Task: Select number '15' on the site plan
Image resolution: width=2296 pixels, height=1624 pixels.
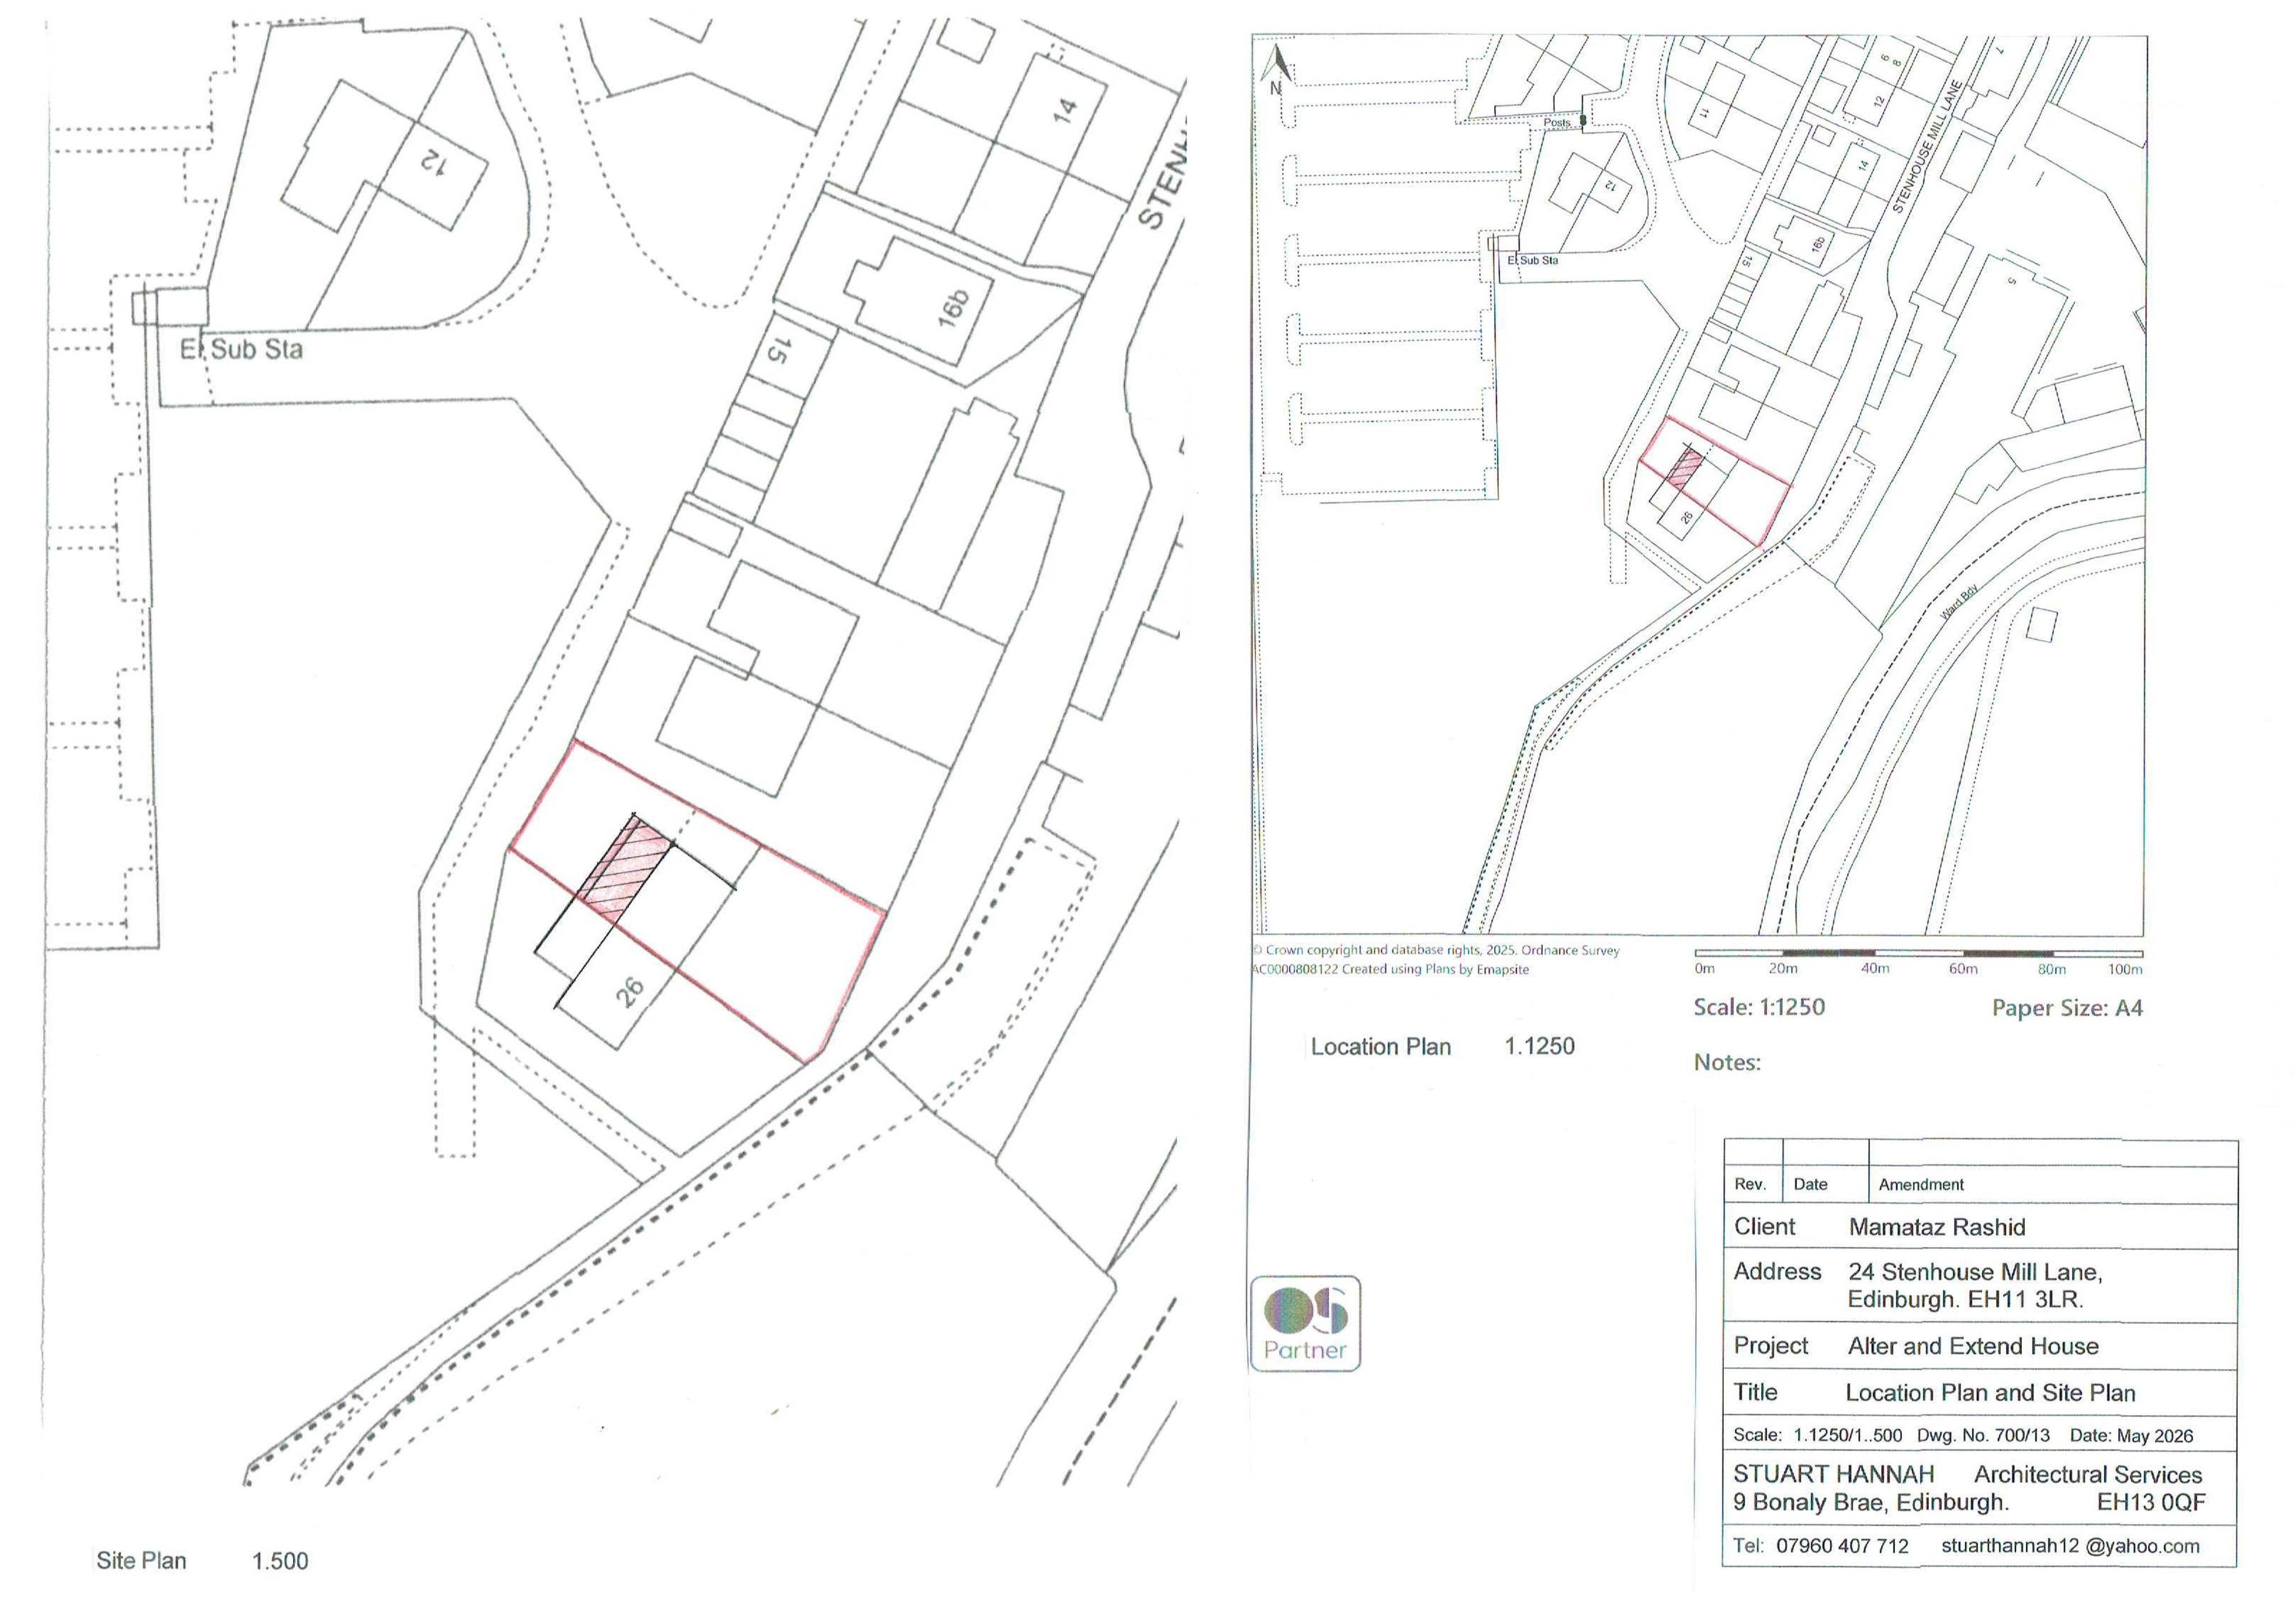Action: pyautogui.click(x=778, y=350)
